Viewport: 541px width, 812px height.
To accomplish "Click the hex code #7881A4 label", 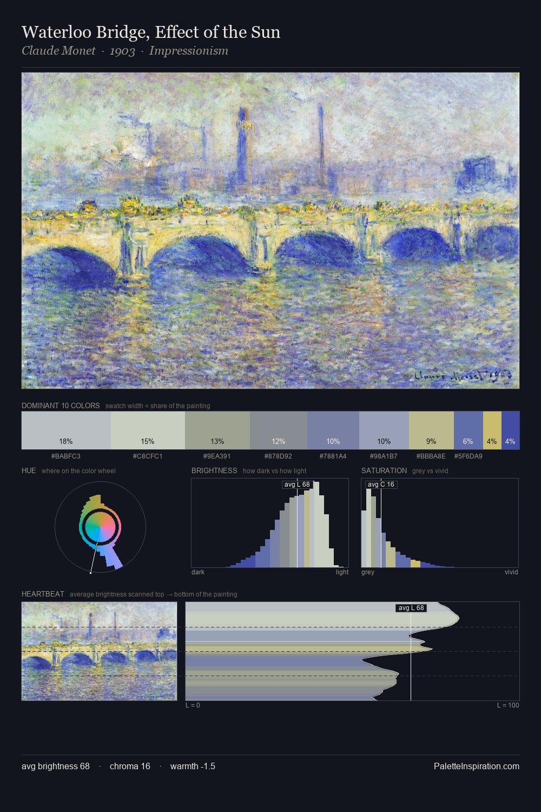I will 333,456.
